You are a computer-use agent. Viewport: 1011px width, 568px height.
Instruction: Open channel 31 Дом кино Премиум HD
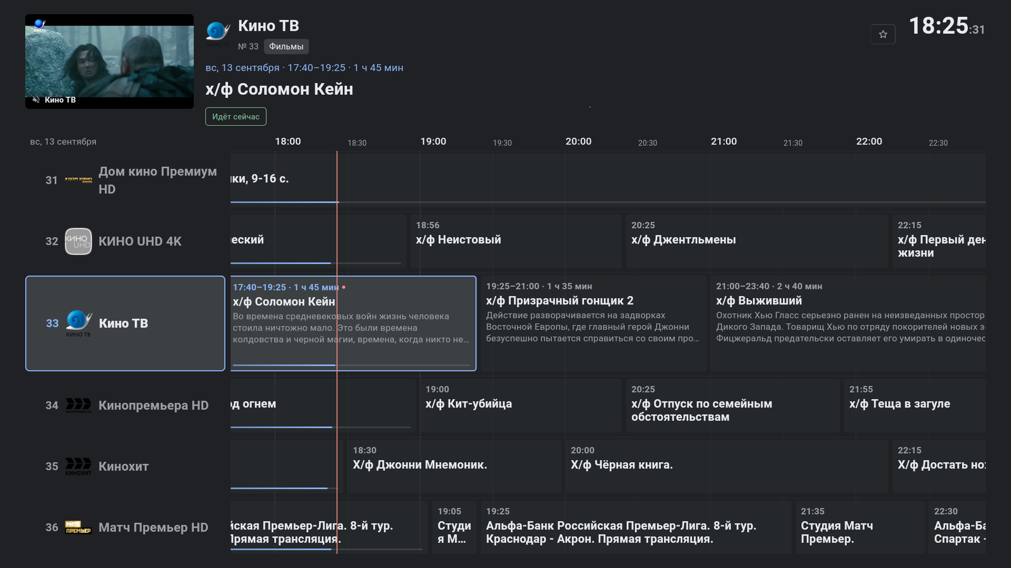(125, 180)
